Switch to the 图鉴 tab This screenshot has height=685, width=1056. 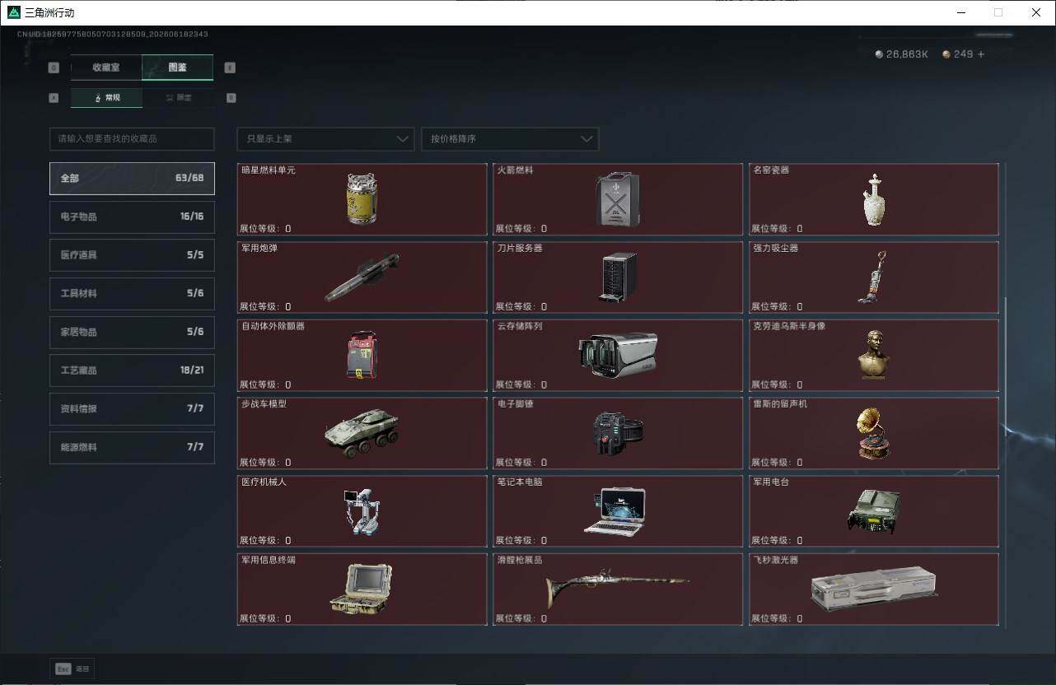click(177, 68)
